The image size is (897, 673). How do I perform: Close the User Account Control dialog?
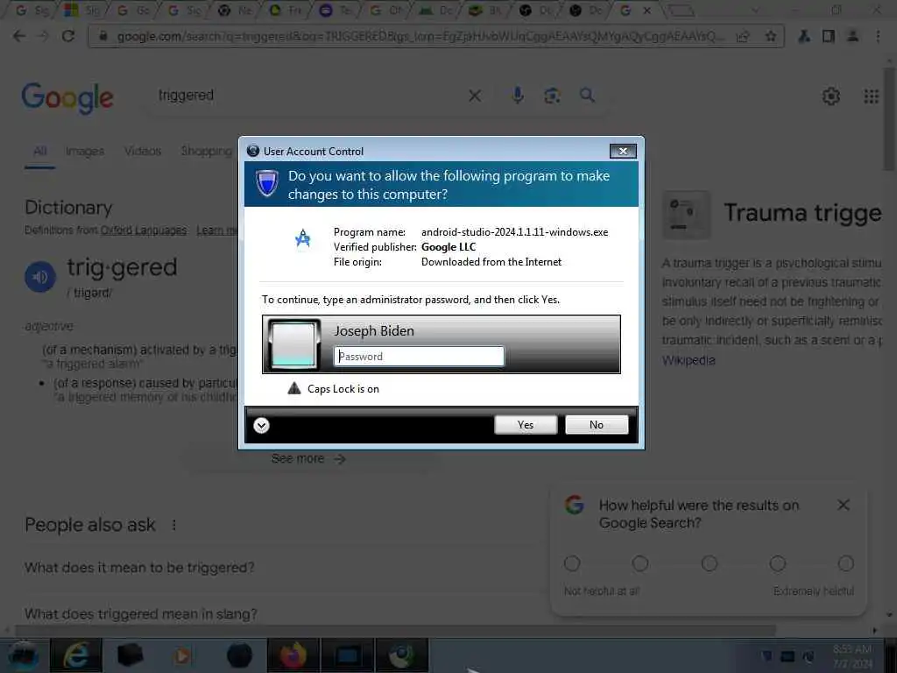coord(623,151)
